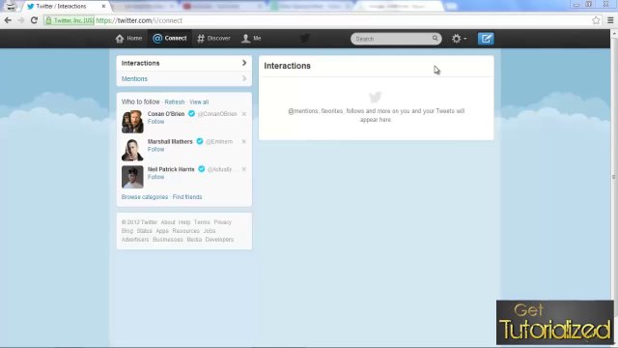The image size is (618, 348).
Task: Dismiss the Marshall Mathers suggestion
Action: [x=244, y=141]
